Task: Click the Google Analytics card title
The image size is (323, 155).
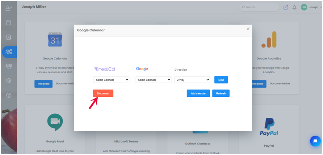Action: click(x=269, y=59)
